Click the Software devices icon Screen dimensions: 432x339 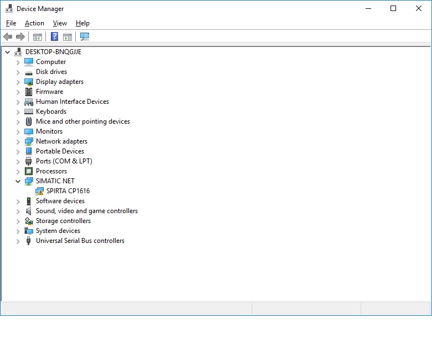(x=29, y=201)
